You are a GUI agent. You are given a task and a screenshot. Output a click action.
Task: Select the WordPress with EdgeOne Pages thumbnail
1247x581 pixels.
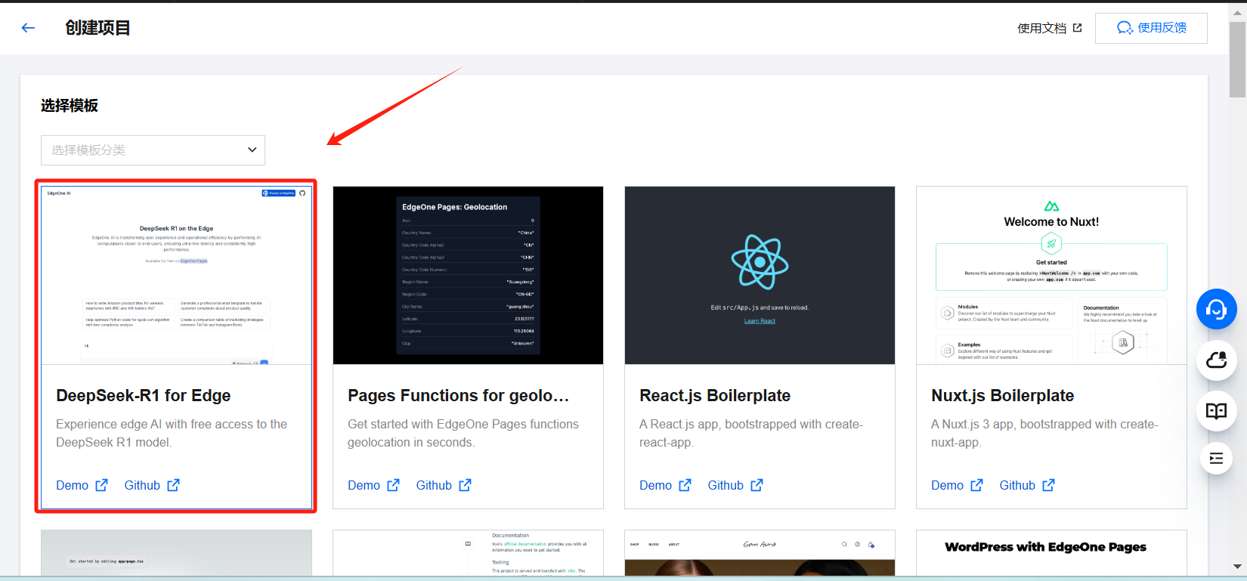[x=1051, y=553]
